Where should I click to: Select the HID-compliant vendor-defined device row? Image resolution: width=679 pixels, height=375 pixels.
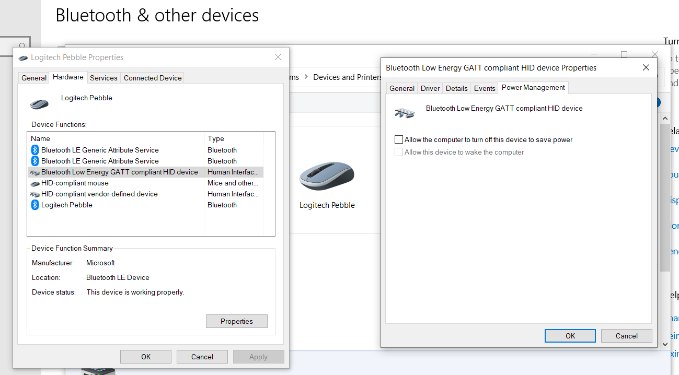point(145,194)
